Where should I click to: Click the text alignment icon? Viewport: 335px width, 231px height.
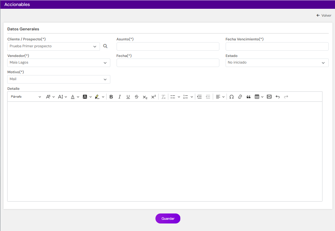(218, 97)
